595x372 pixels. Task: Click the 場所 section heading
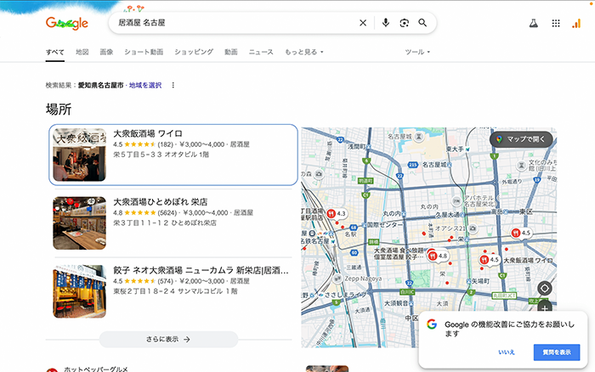coord(59,110)
